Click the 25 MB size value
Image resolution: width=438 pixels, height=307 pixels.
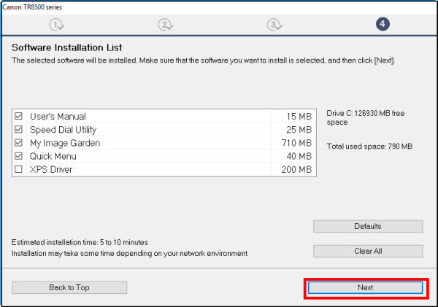[299, 130]
